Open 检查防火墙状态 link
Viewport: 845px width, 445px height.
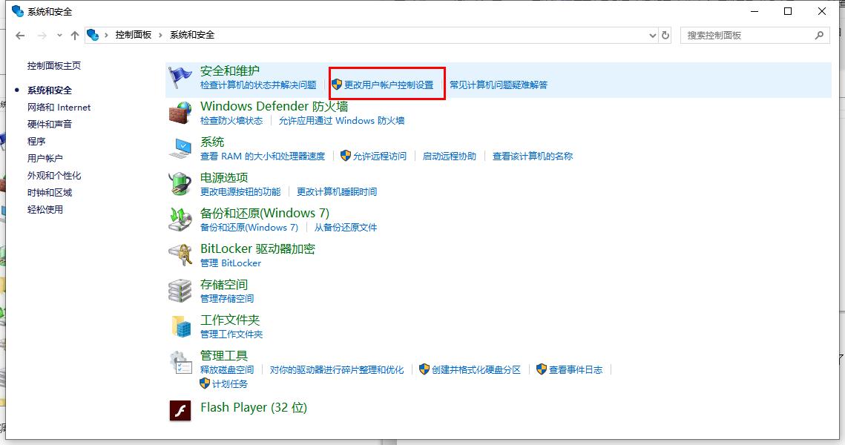click(x=231, y=121)
